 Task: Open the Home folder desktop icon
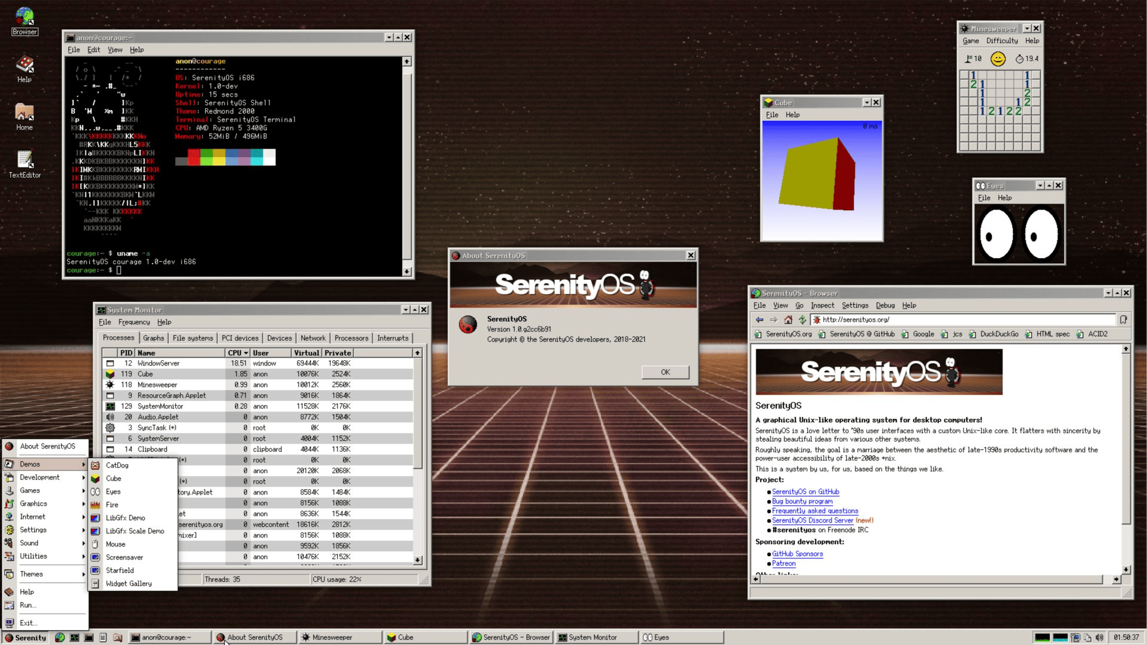click(24, 112)
